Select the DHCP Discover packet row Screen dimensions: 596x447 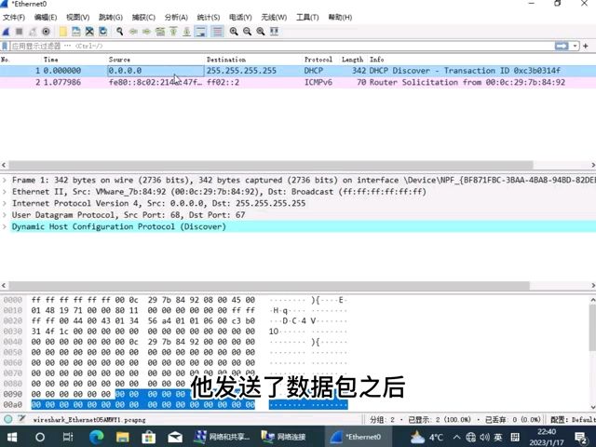click(298, 71)
